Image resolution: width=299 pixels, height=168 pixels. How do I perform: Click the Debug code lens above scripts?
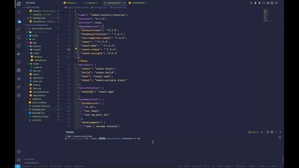coord(83,61)
